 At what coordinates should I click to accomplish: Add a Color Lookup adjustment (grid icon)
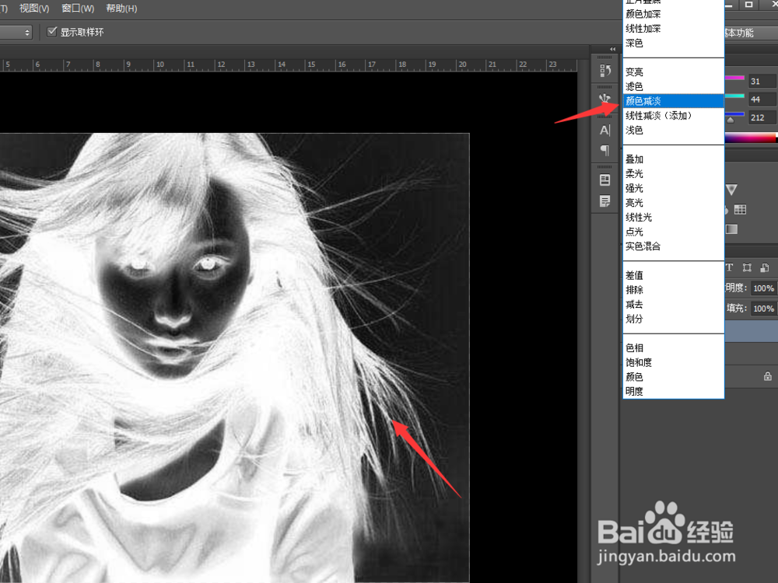coord(740,210)
